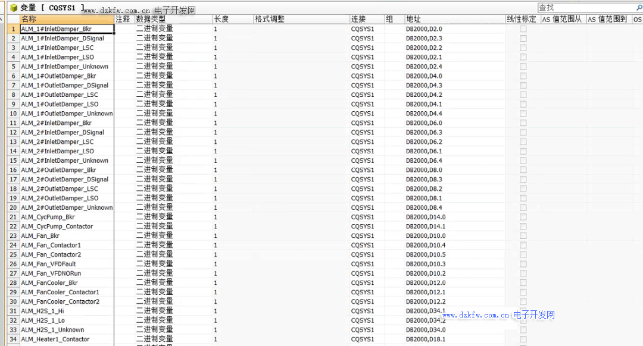Click the 数据类型 column header

[173, 19]
